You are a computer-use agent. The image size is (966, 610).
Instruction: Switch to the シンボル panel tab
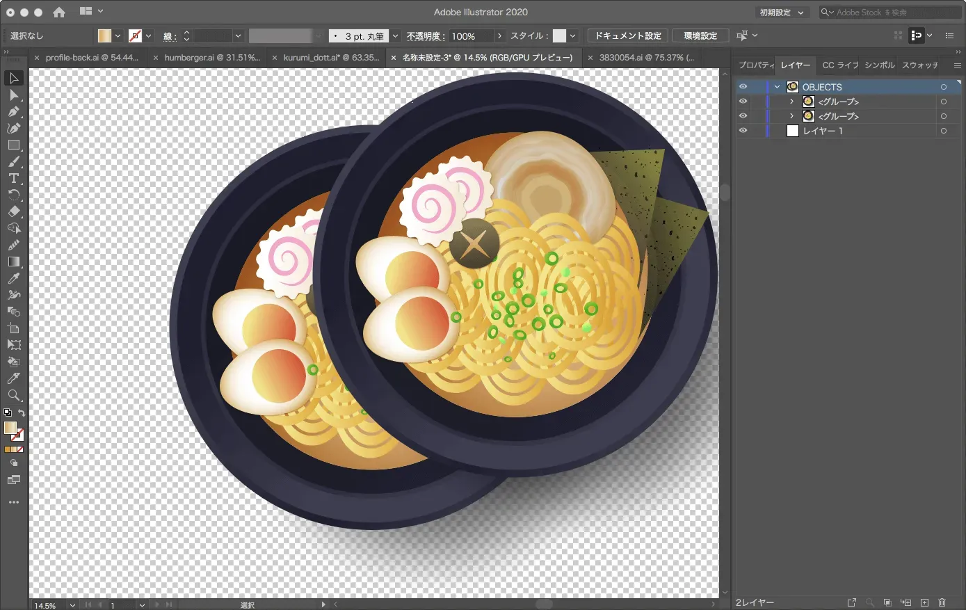[880, 65]
